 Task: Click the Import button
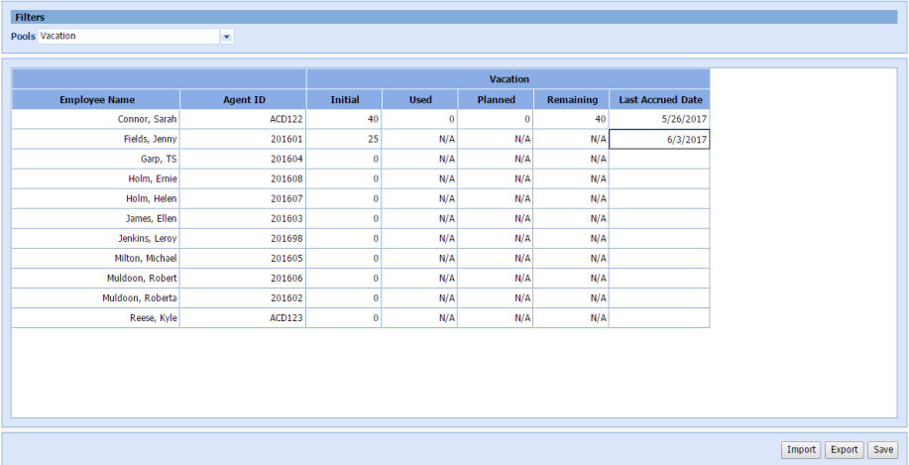[801, 449]
